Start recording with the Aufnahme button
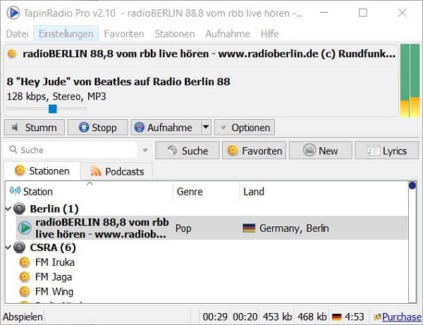Viewport: 423px width, 325px height. (166, 128)
